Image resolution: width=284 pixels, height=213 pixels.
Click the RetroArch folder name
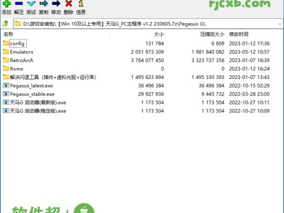22,61
